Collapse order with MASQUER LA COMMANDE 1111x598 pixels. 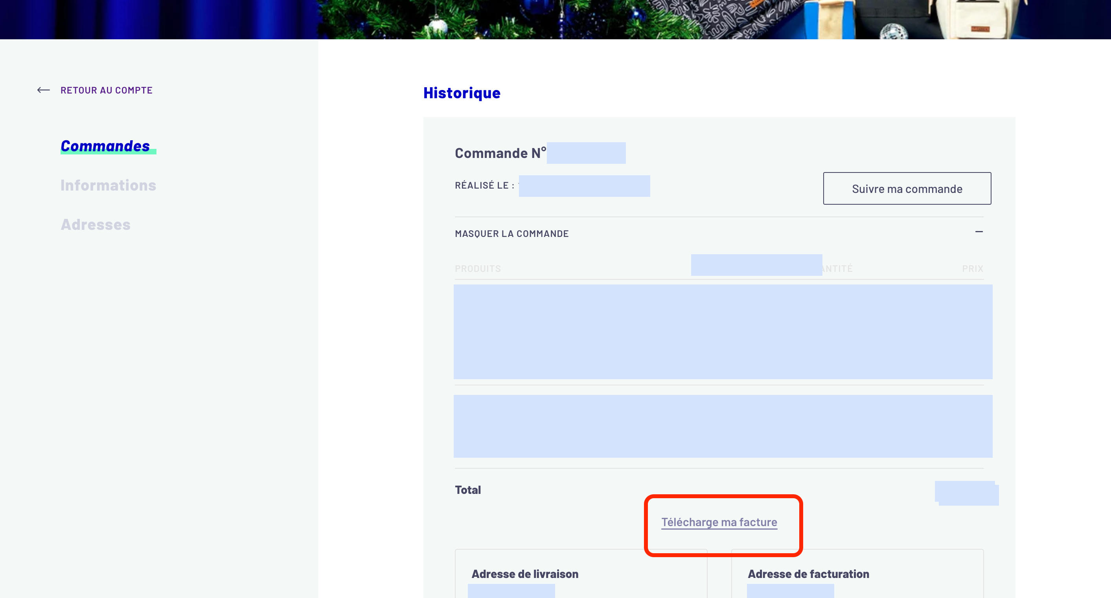(511, 234)
